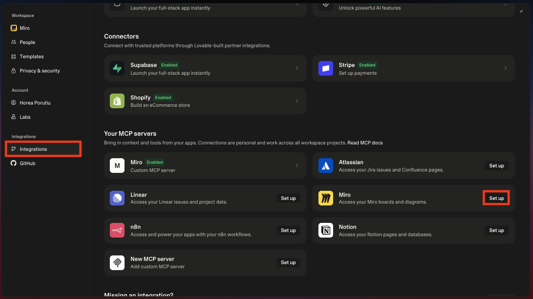
Task: Click 'Build an eCommerce store' description
Action: 160,105
